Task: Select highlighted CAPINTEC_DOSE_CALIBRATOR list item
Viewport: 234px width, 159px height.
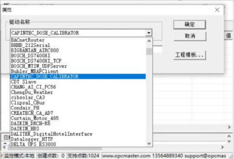Action: (78, 77)
